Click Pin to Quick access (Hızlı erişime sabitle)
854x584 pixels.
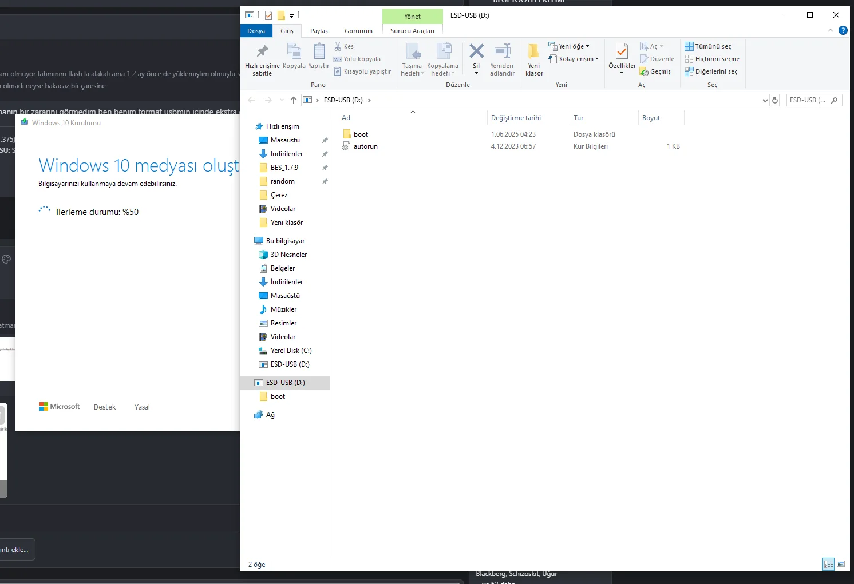click(262, 59)
